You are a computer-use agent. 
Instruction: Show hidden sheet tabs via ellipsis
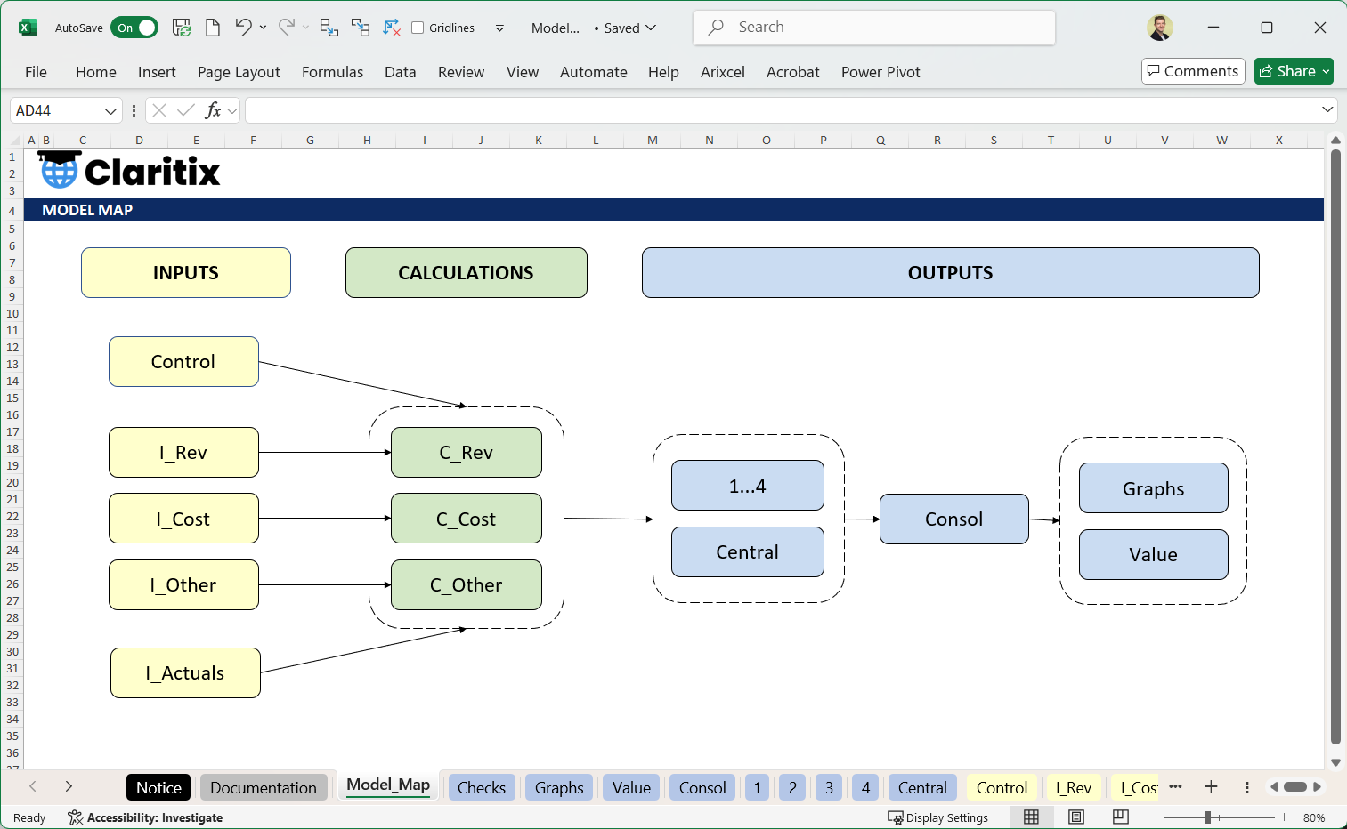point(1175,786)
